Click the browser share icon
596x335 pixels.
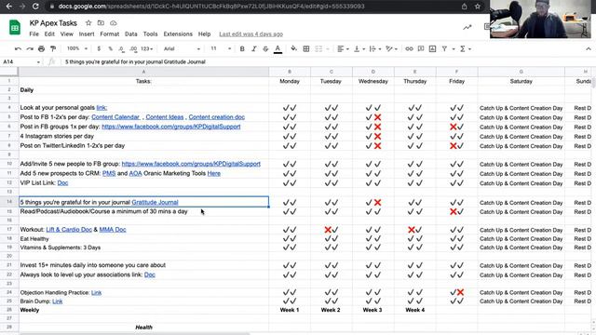[464, 7]
